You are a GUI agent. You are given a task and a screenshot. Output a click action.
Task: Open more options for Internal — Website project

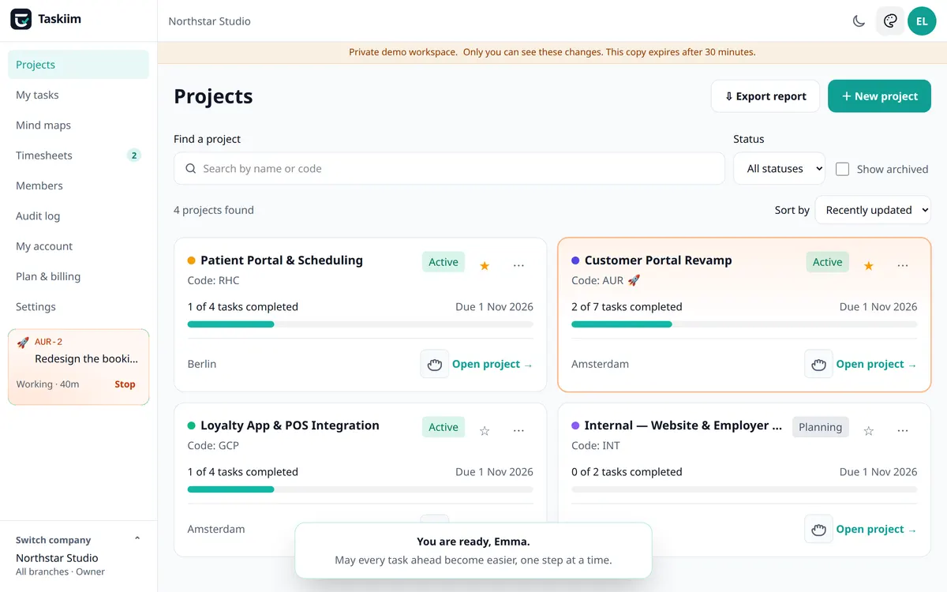click(x=903, y=431)
